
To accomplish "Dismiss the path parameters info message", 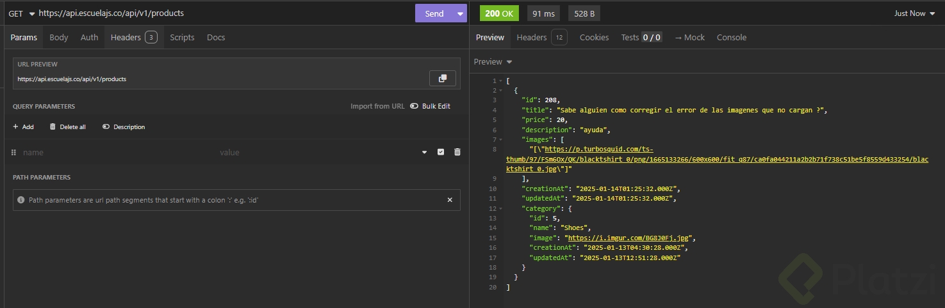I will point(449,200).
